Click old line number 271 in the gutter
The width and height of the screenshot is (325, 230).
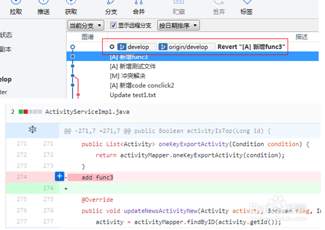pos(22,144)
